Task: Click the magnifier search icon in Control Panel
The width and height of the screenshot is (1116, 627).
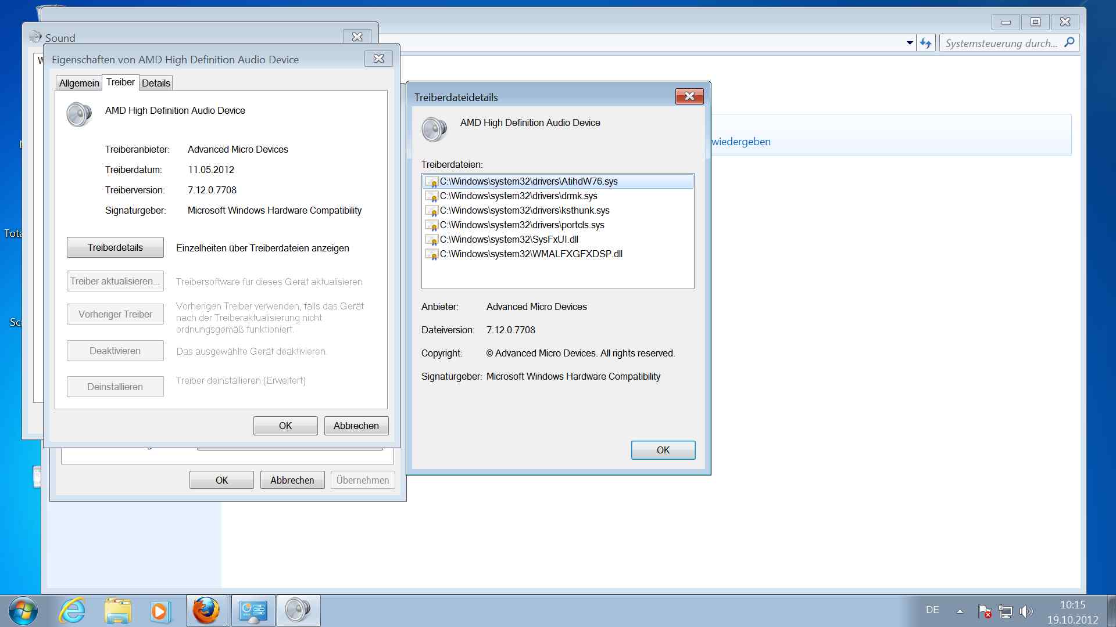Action: click(1069, 42)
